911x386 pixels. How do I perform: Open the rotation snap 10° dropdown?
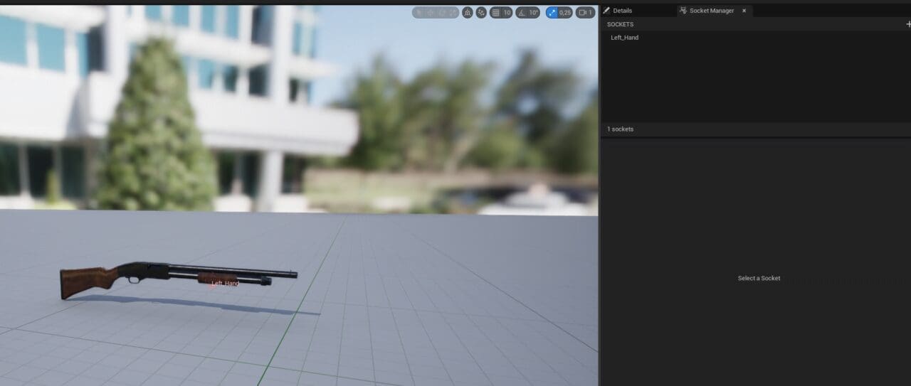[533, 13]
